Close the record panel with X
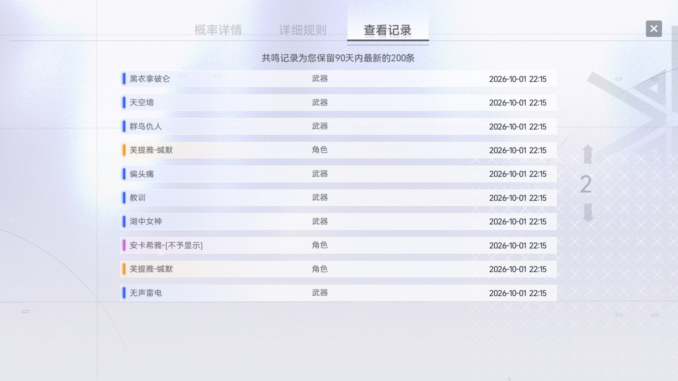678x381 pixels. coord(654,29)
